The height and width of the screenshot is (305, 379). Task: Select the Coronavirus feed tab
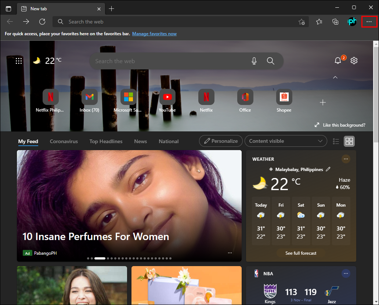(x=64, y=141)
